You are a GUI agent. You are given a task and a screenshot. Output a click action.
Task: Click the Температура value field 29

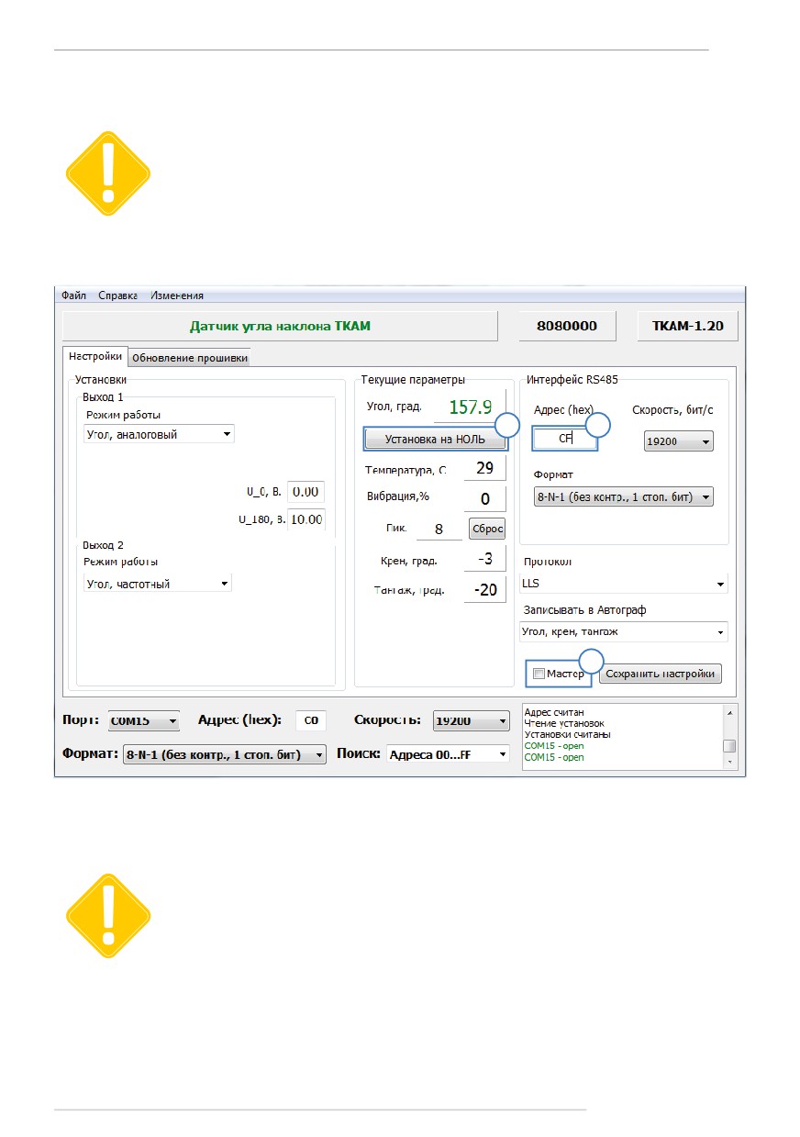[x=485, y=468]
